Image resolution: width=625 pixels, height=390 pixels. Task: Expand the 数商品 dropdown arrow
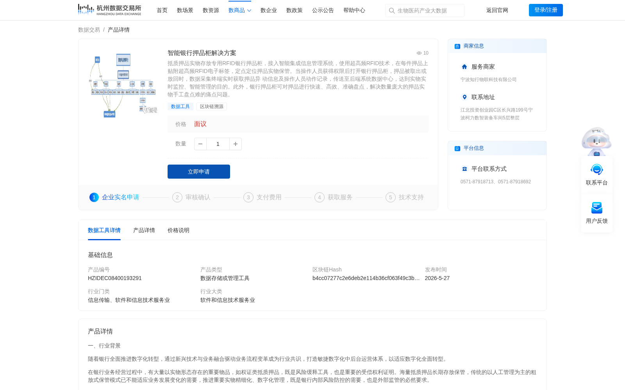coord(249,11)
